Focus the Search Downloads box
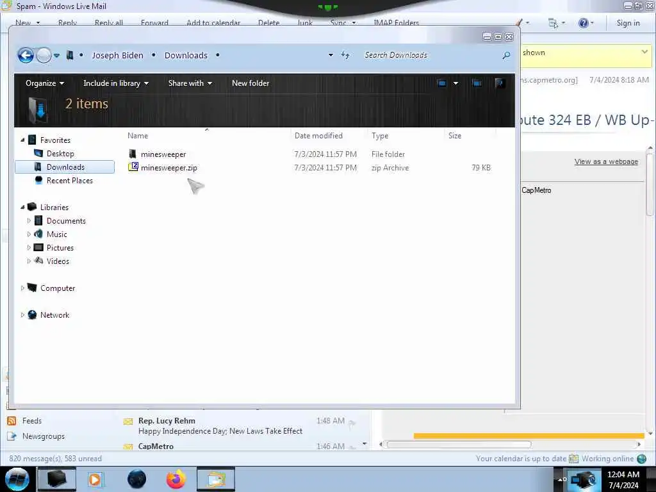 click(x=431, y=55)
